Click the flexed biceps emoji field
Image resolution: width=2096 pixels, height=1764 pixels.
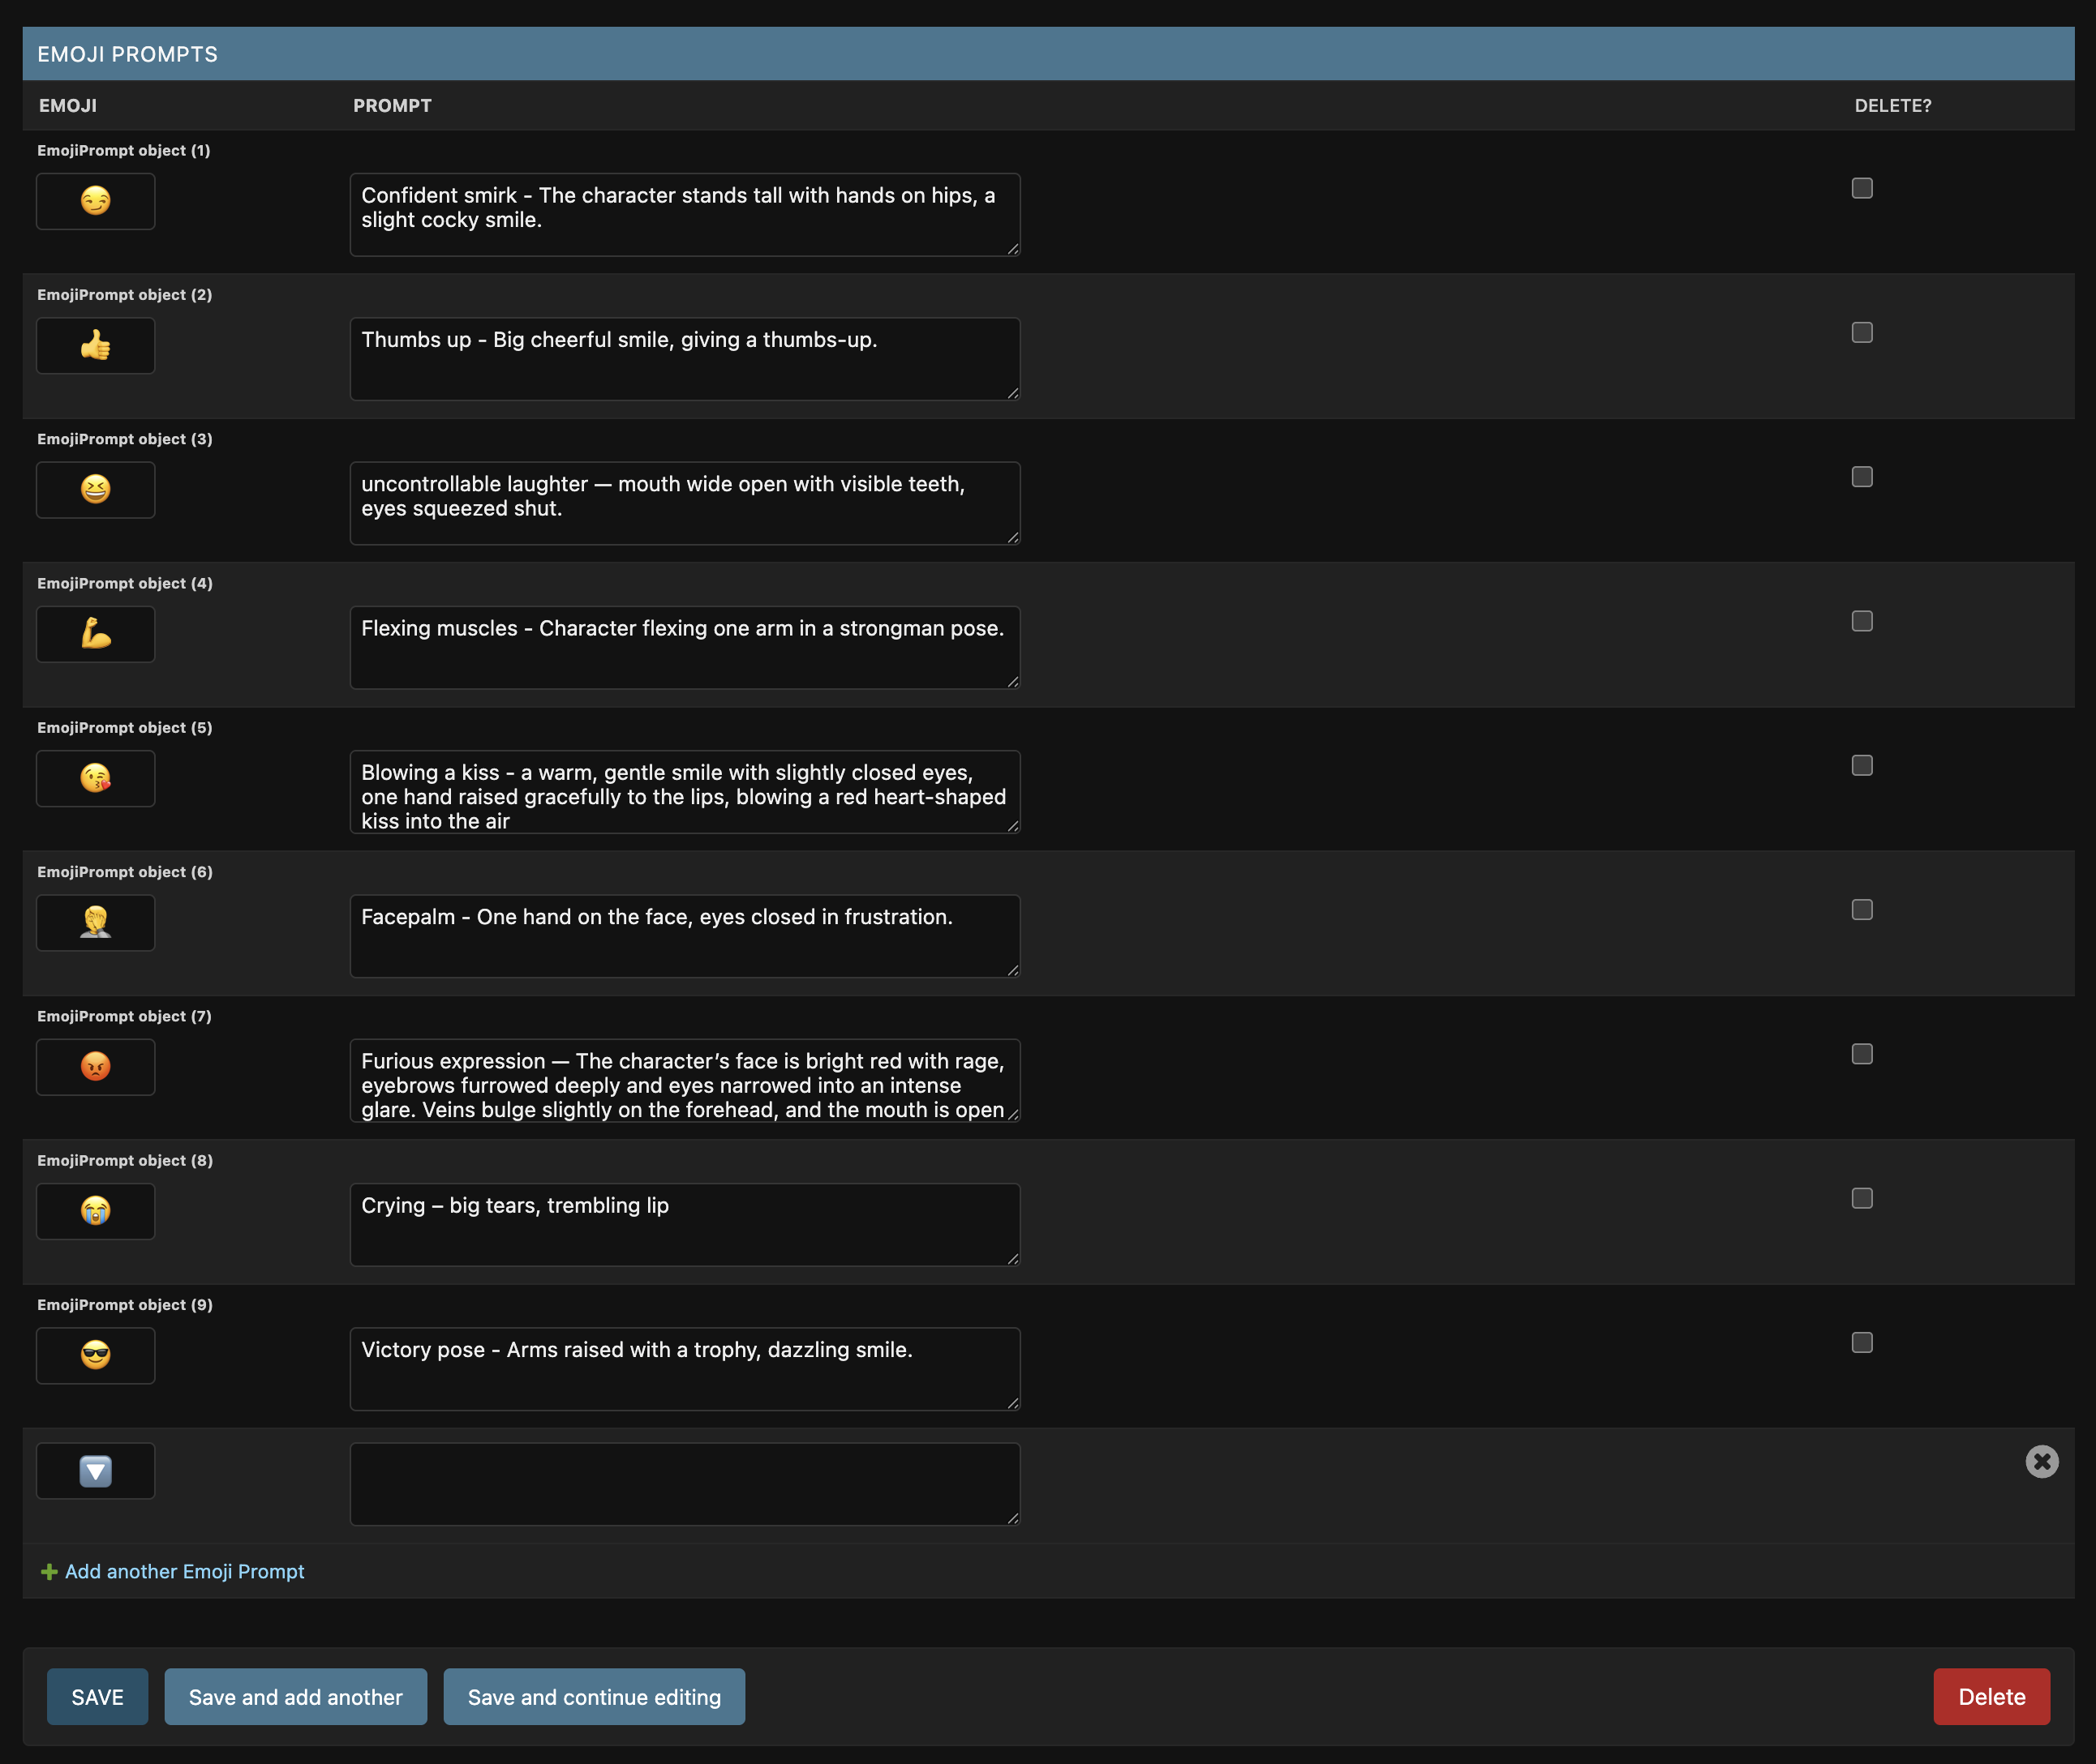click(x=95, y=634)
